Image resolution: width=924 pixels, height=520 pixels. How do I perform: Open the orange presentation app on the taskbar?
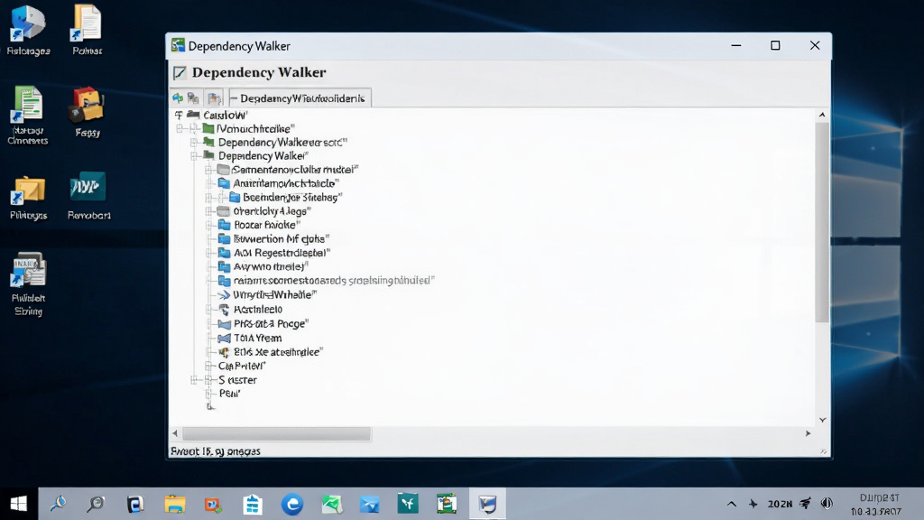pyautogui.click(x=213, y=504)
